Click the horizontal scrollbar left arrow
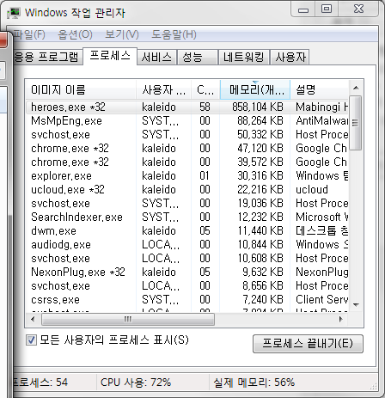 click(x=33, y=319)
